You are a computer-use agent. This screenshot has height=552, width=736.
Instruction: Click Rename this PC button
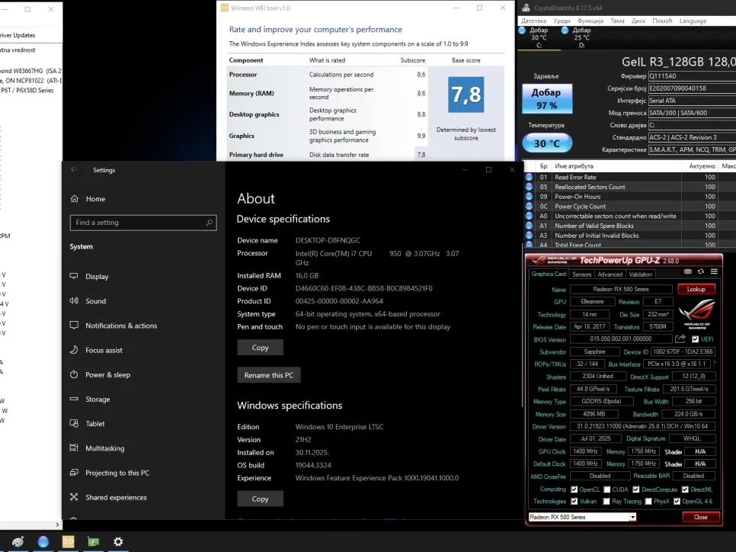tap(269, 375)
